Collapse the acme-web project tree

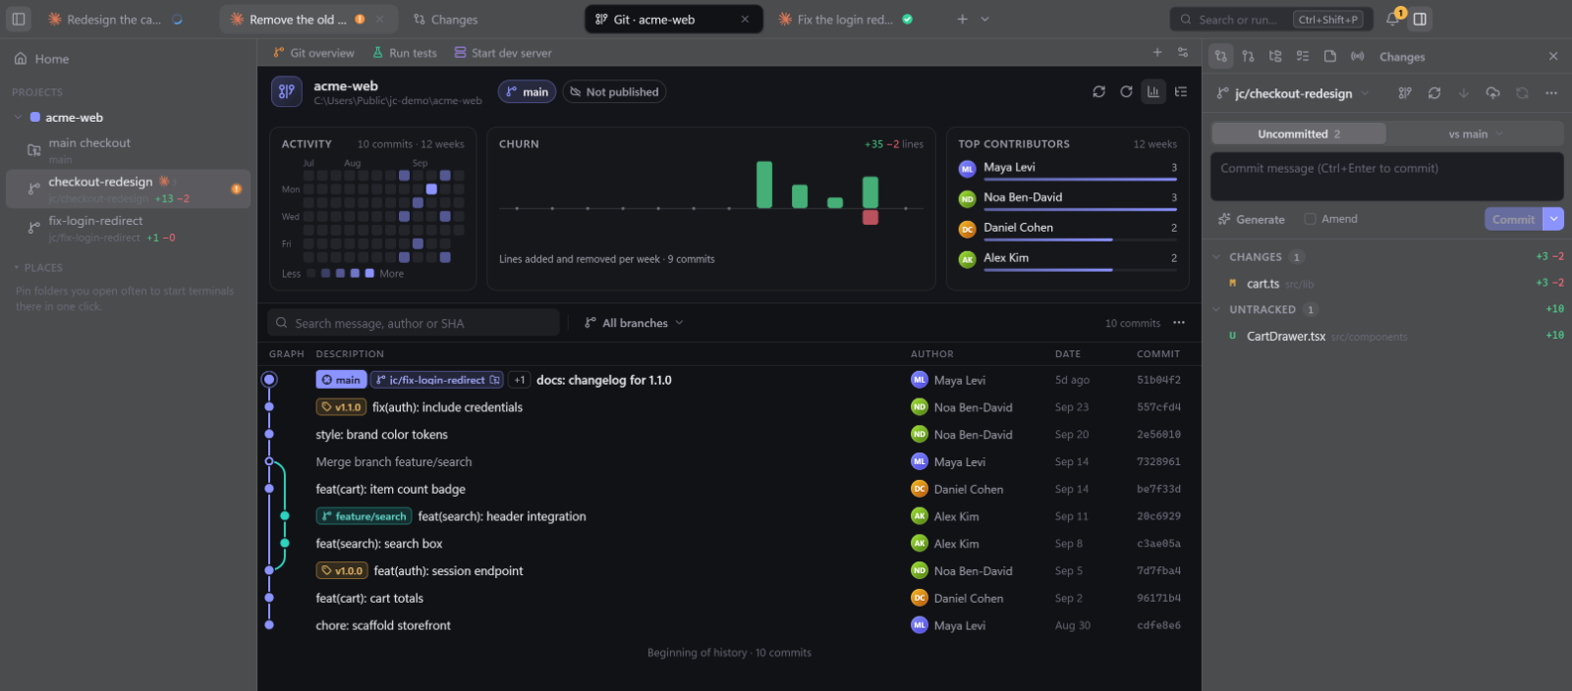click(18, 117)
